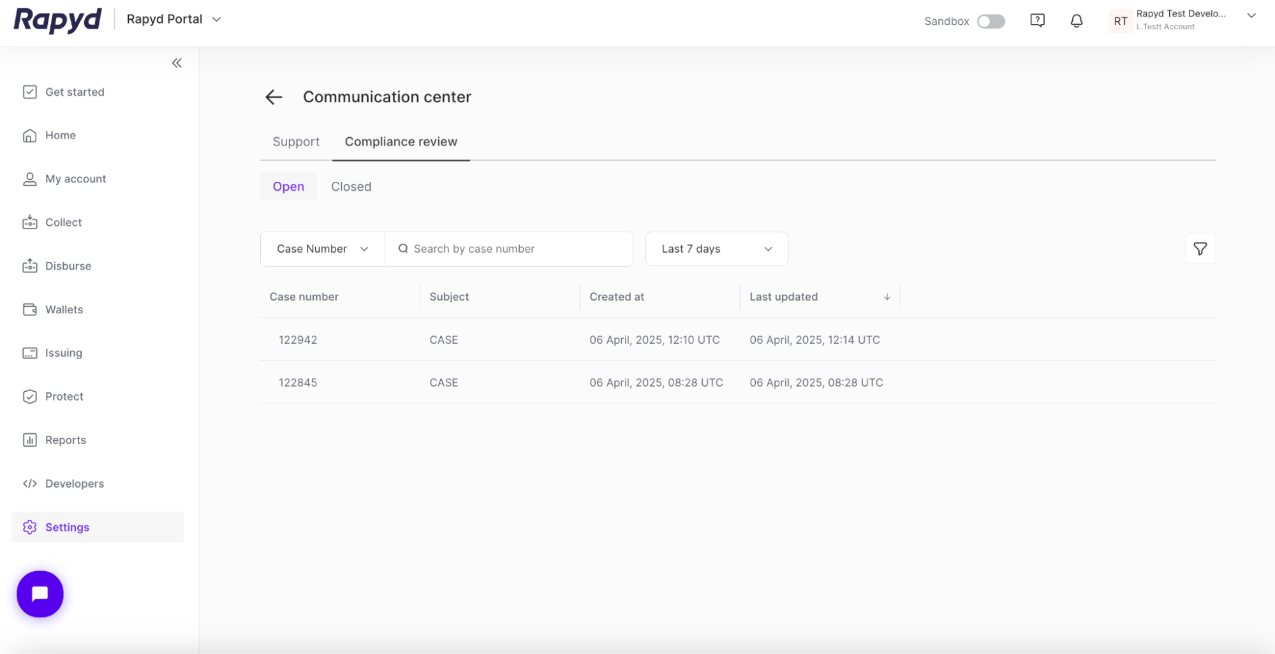1275x654 pixels.
Task: Switch to the Support tab
Action: pos(296,142)
